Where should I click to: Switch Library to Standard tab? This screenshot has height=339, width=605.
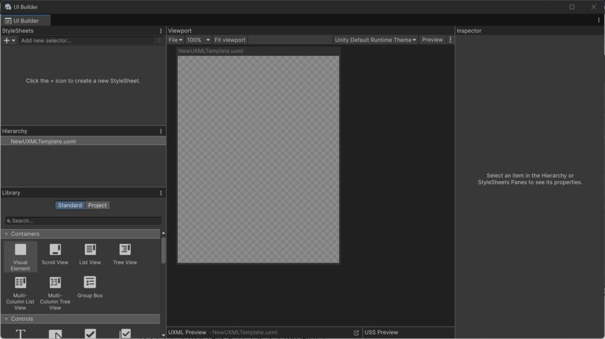[x=70, y=205]
